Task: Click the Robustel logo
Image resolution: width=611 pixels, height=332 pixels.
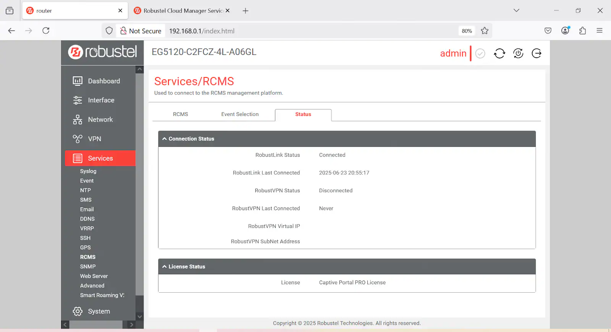Action: (102, 52)
